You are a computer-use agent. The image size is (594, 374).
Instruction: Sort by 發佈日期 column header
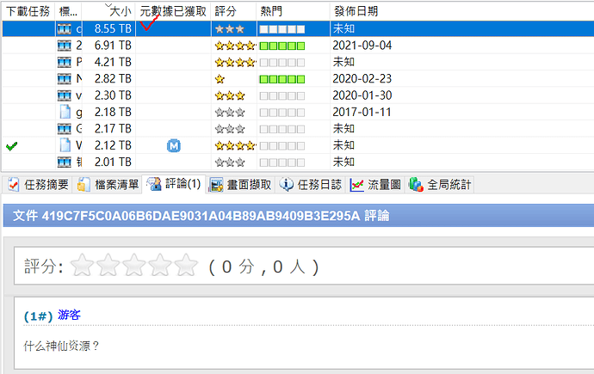(x=355, y=11)
